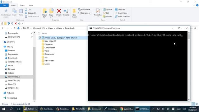Click Redo in quick access toolbar
This screenshot has width=199, height=112.
[x=12, y=24]
